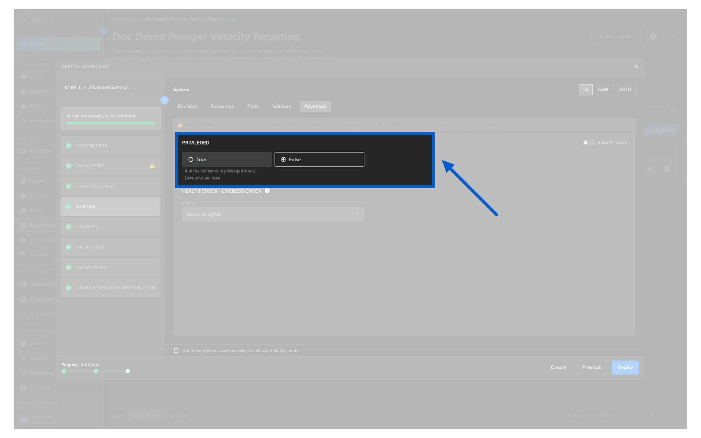Select the False radio option for Privileged
The height and width of the screenshot is (438, 701).
pos(319,160)
